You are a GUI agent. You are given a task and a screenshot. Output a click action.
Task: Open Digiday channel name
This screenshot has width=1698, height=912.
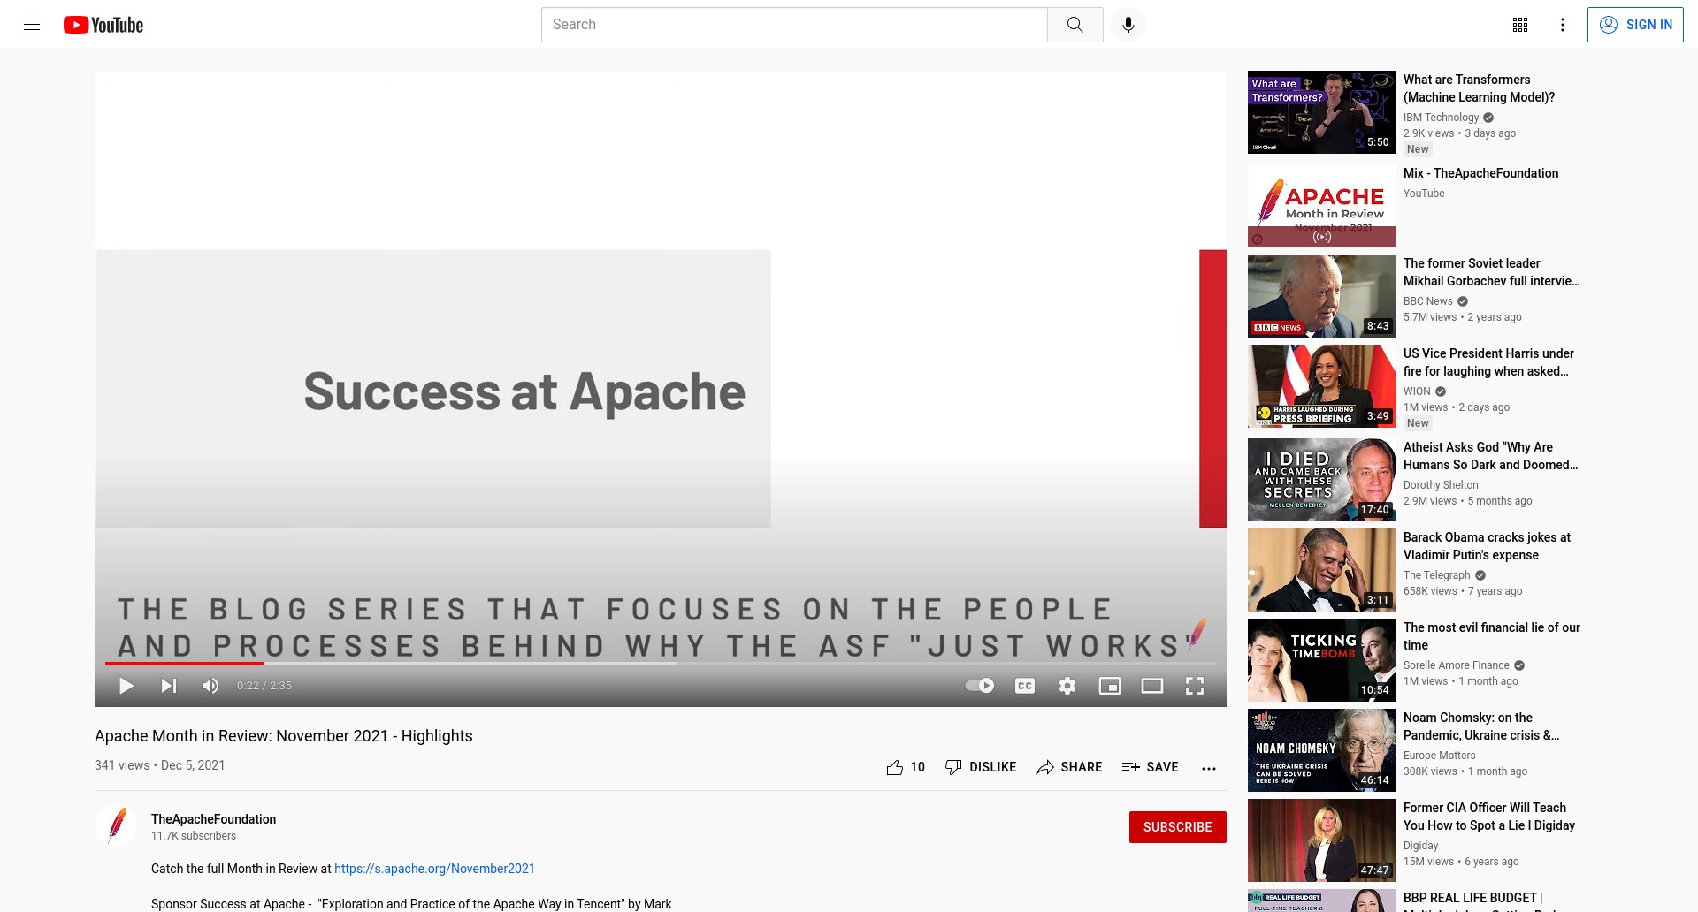coord(1420,846)
